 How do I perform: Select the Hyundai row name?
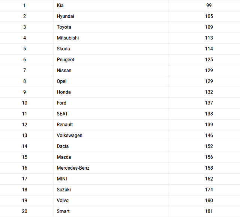[x=65, y=16]
